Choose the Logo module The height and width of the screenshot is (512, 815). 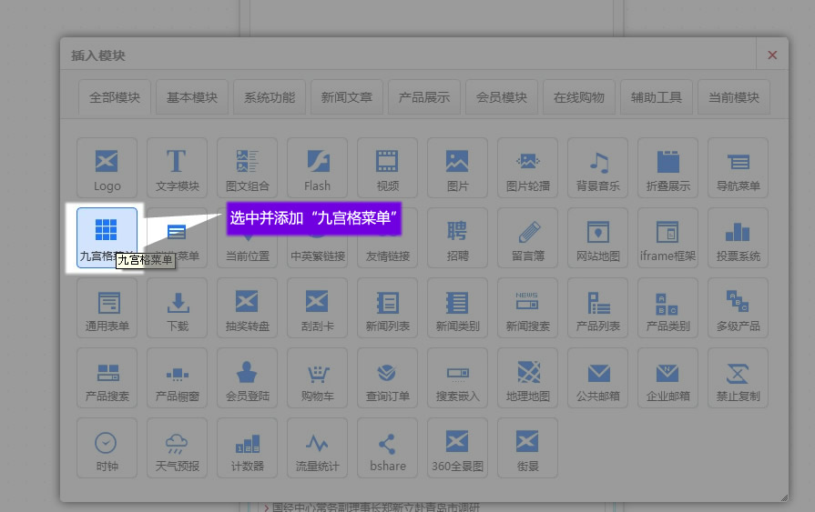(107, 167)
